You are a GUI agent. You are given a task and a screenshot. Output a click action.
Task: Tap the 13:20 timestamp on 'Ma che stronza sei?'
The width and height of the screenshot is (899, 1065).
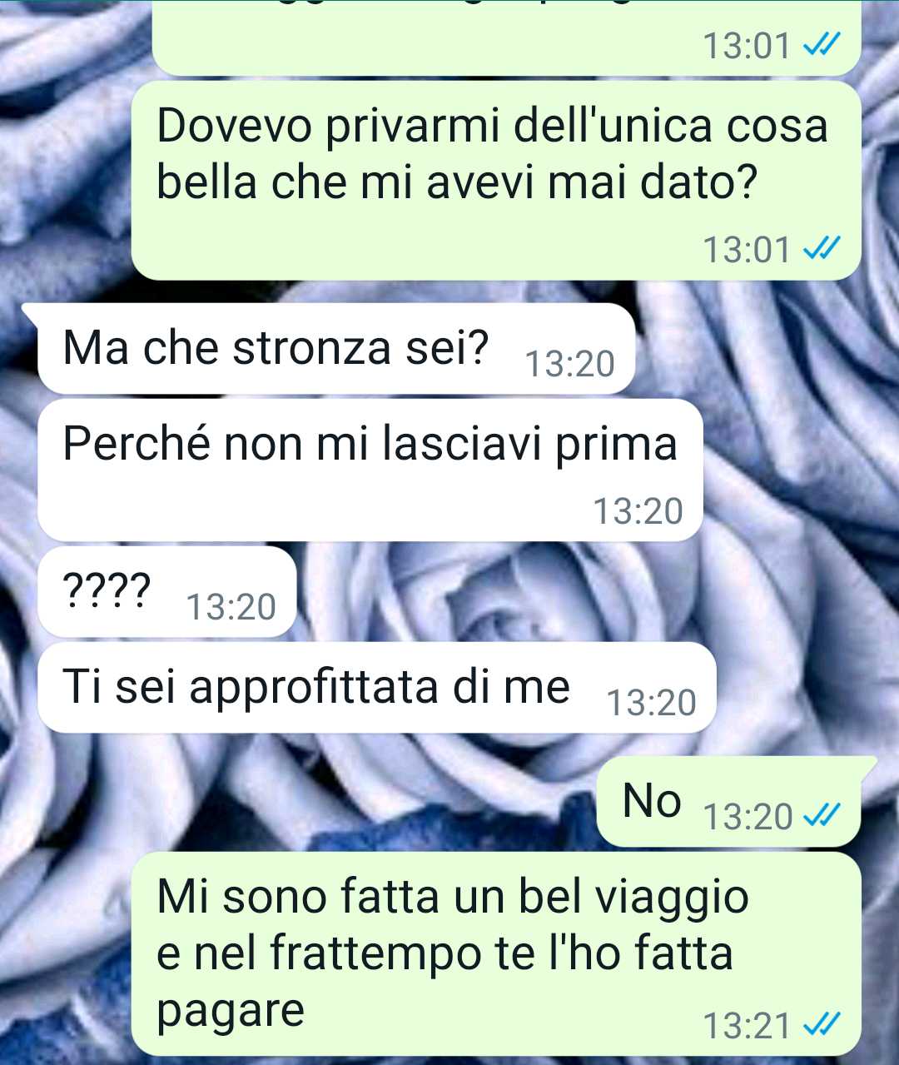click(x=570, y=364)
